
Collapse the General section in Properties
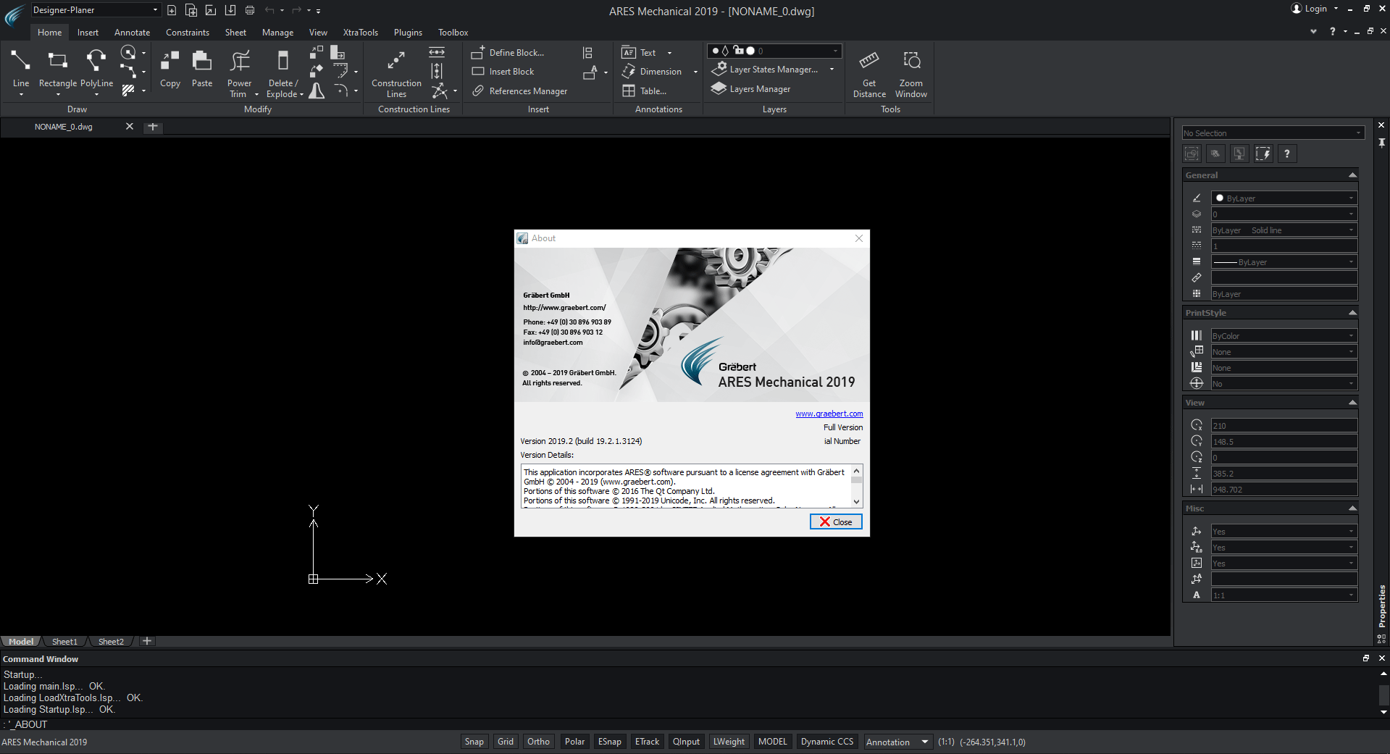coord(1352,175)
